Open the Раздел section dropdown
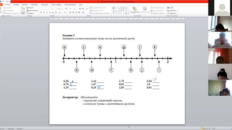This screenshot has height=130, width=232. (x=30, y=13)
